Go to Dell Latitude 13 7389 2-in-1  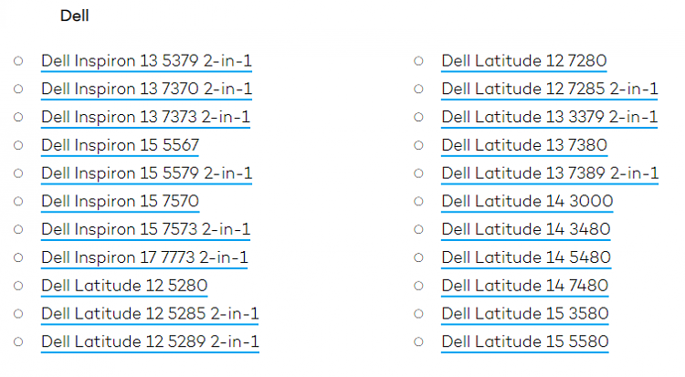coord(550,173)
